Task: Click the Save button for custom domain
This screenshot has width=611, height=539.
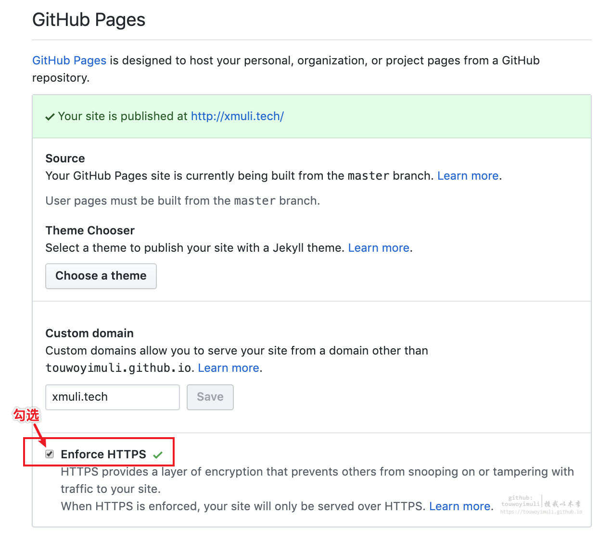Action: [x=210, y=397]
